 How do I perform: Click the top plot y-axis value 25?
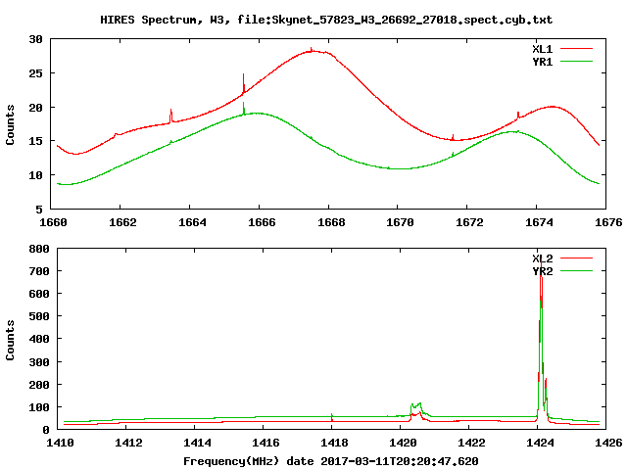coord(35,73)
